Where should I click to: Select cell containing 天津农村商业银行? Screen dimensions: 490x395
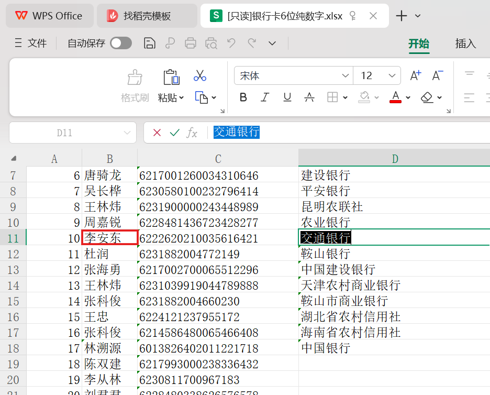[351, 285]
